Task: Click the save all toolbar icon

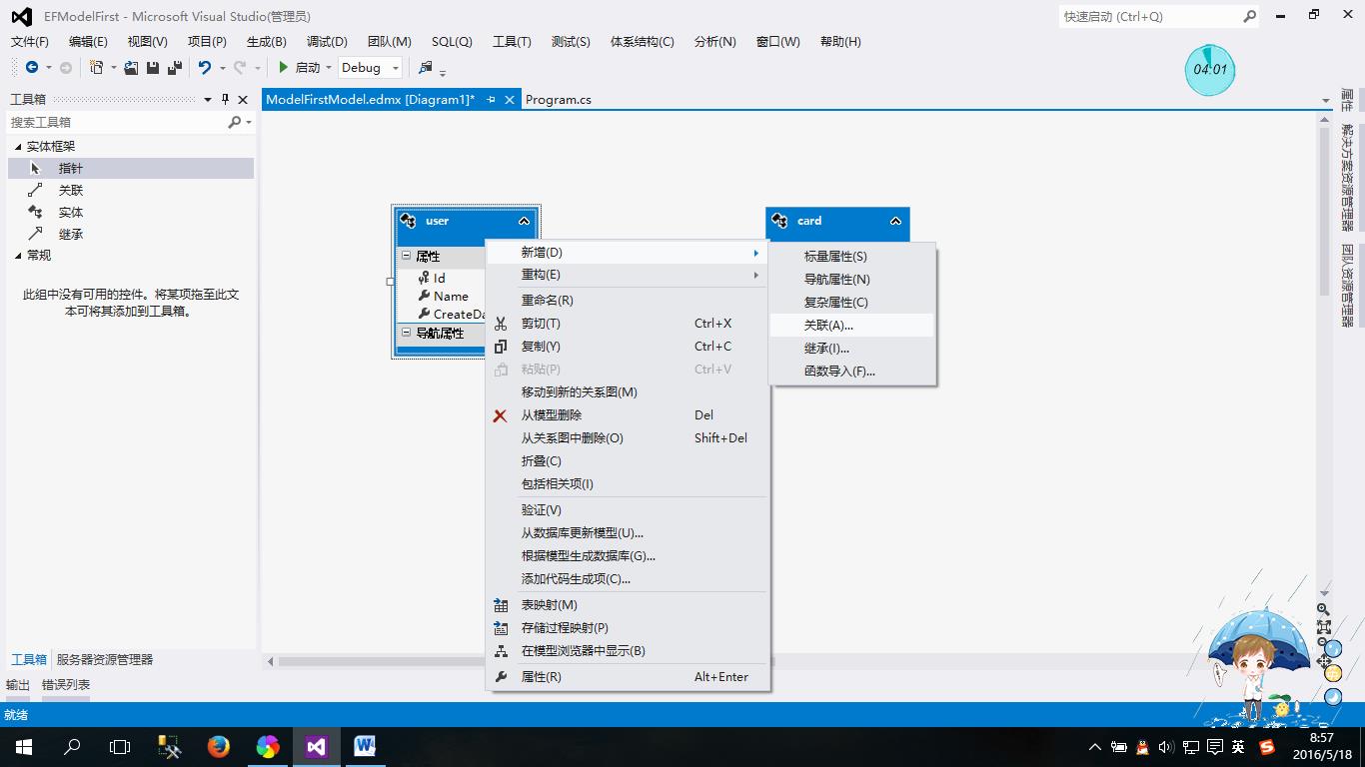Action: tap(174, 67)
